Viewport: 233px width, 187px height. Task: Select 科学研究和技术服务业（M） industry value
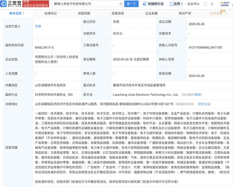tap(54, 95)
